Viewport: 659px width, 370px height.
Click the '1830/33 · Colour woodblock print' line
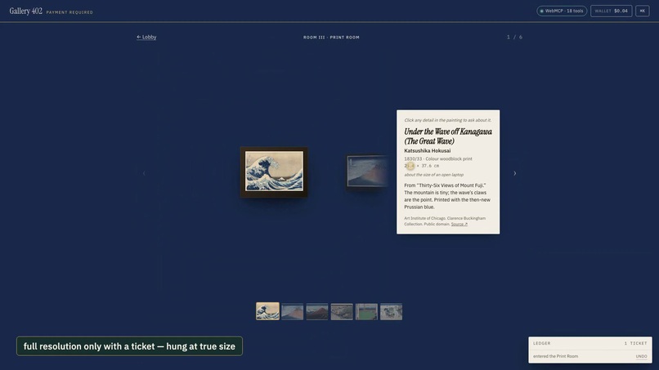(x=438, y=158)
